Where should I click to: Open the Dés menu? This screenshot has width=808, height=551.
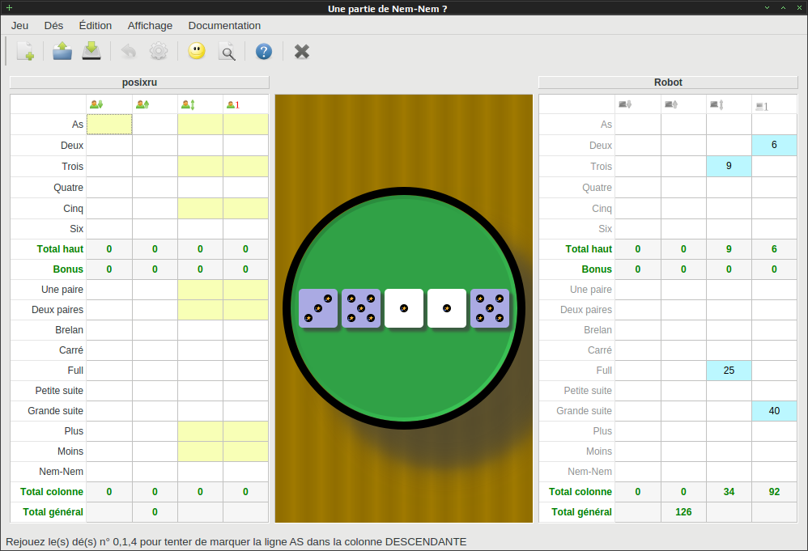point(53,26)
